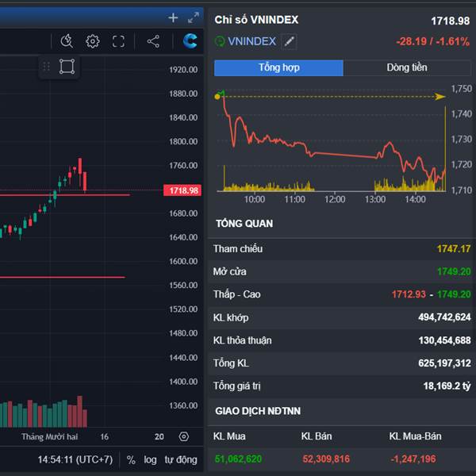The width and height of the screenshot is (476, 476).
Task: Click the Mở cửa value 1749.20
Action: tap(454, 271)
